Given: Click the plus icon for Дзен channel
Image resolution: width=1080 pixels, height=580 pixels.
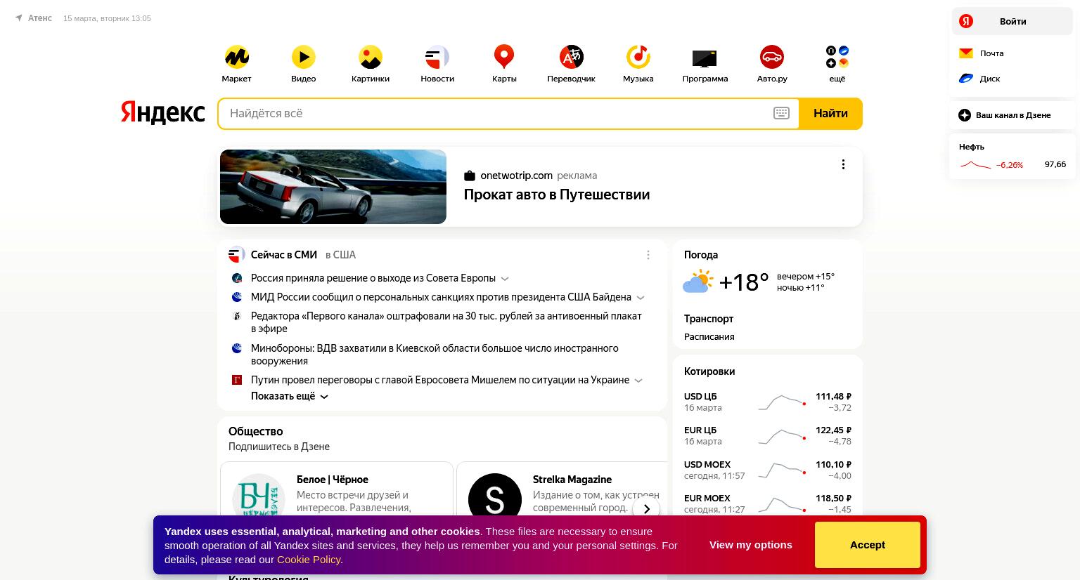Looking at the screenshot, I should tap(965, 115).
